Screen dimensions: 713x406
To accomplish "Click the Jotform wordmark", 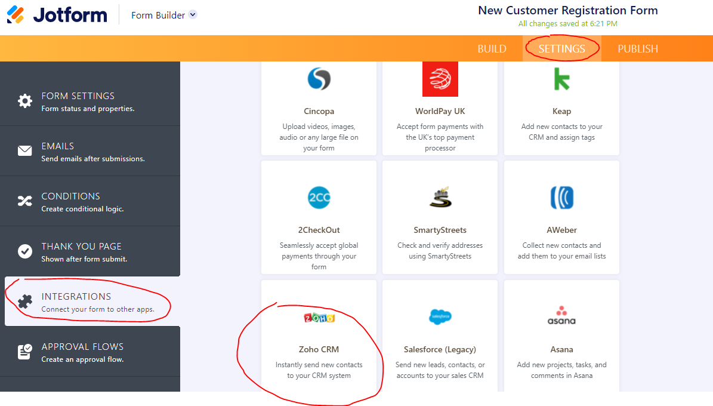I will [70, 15].
